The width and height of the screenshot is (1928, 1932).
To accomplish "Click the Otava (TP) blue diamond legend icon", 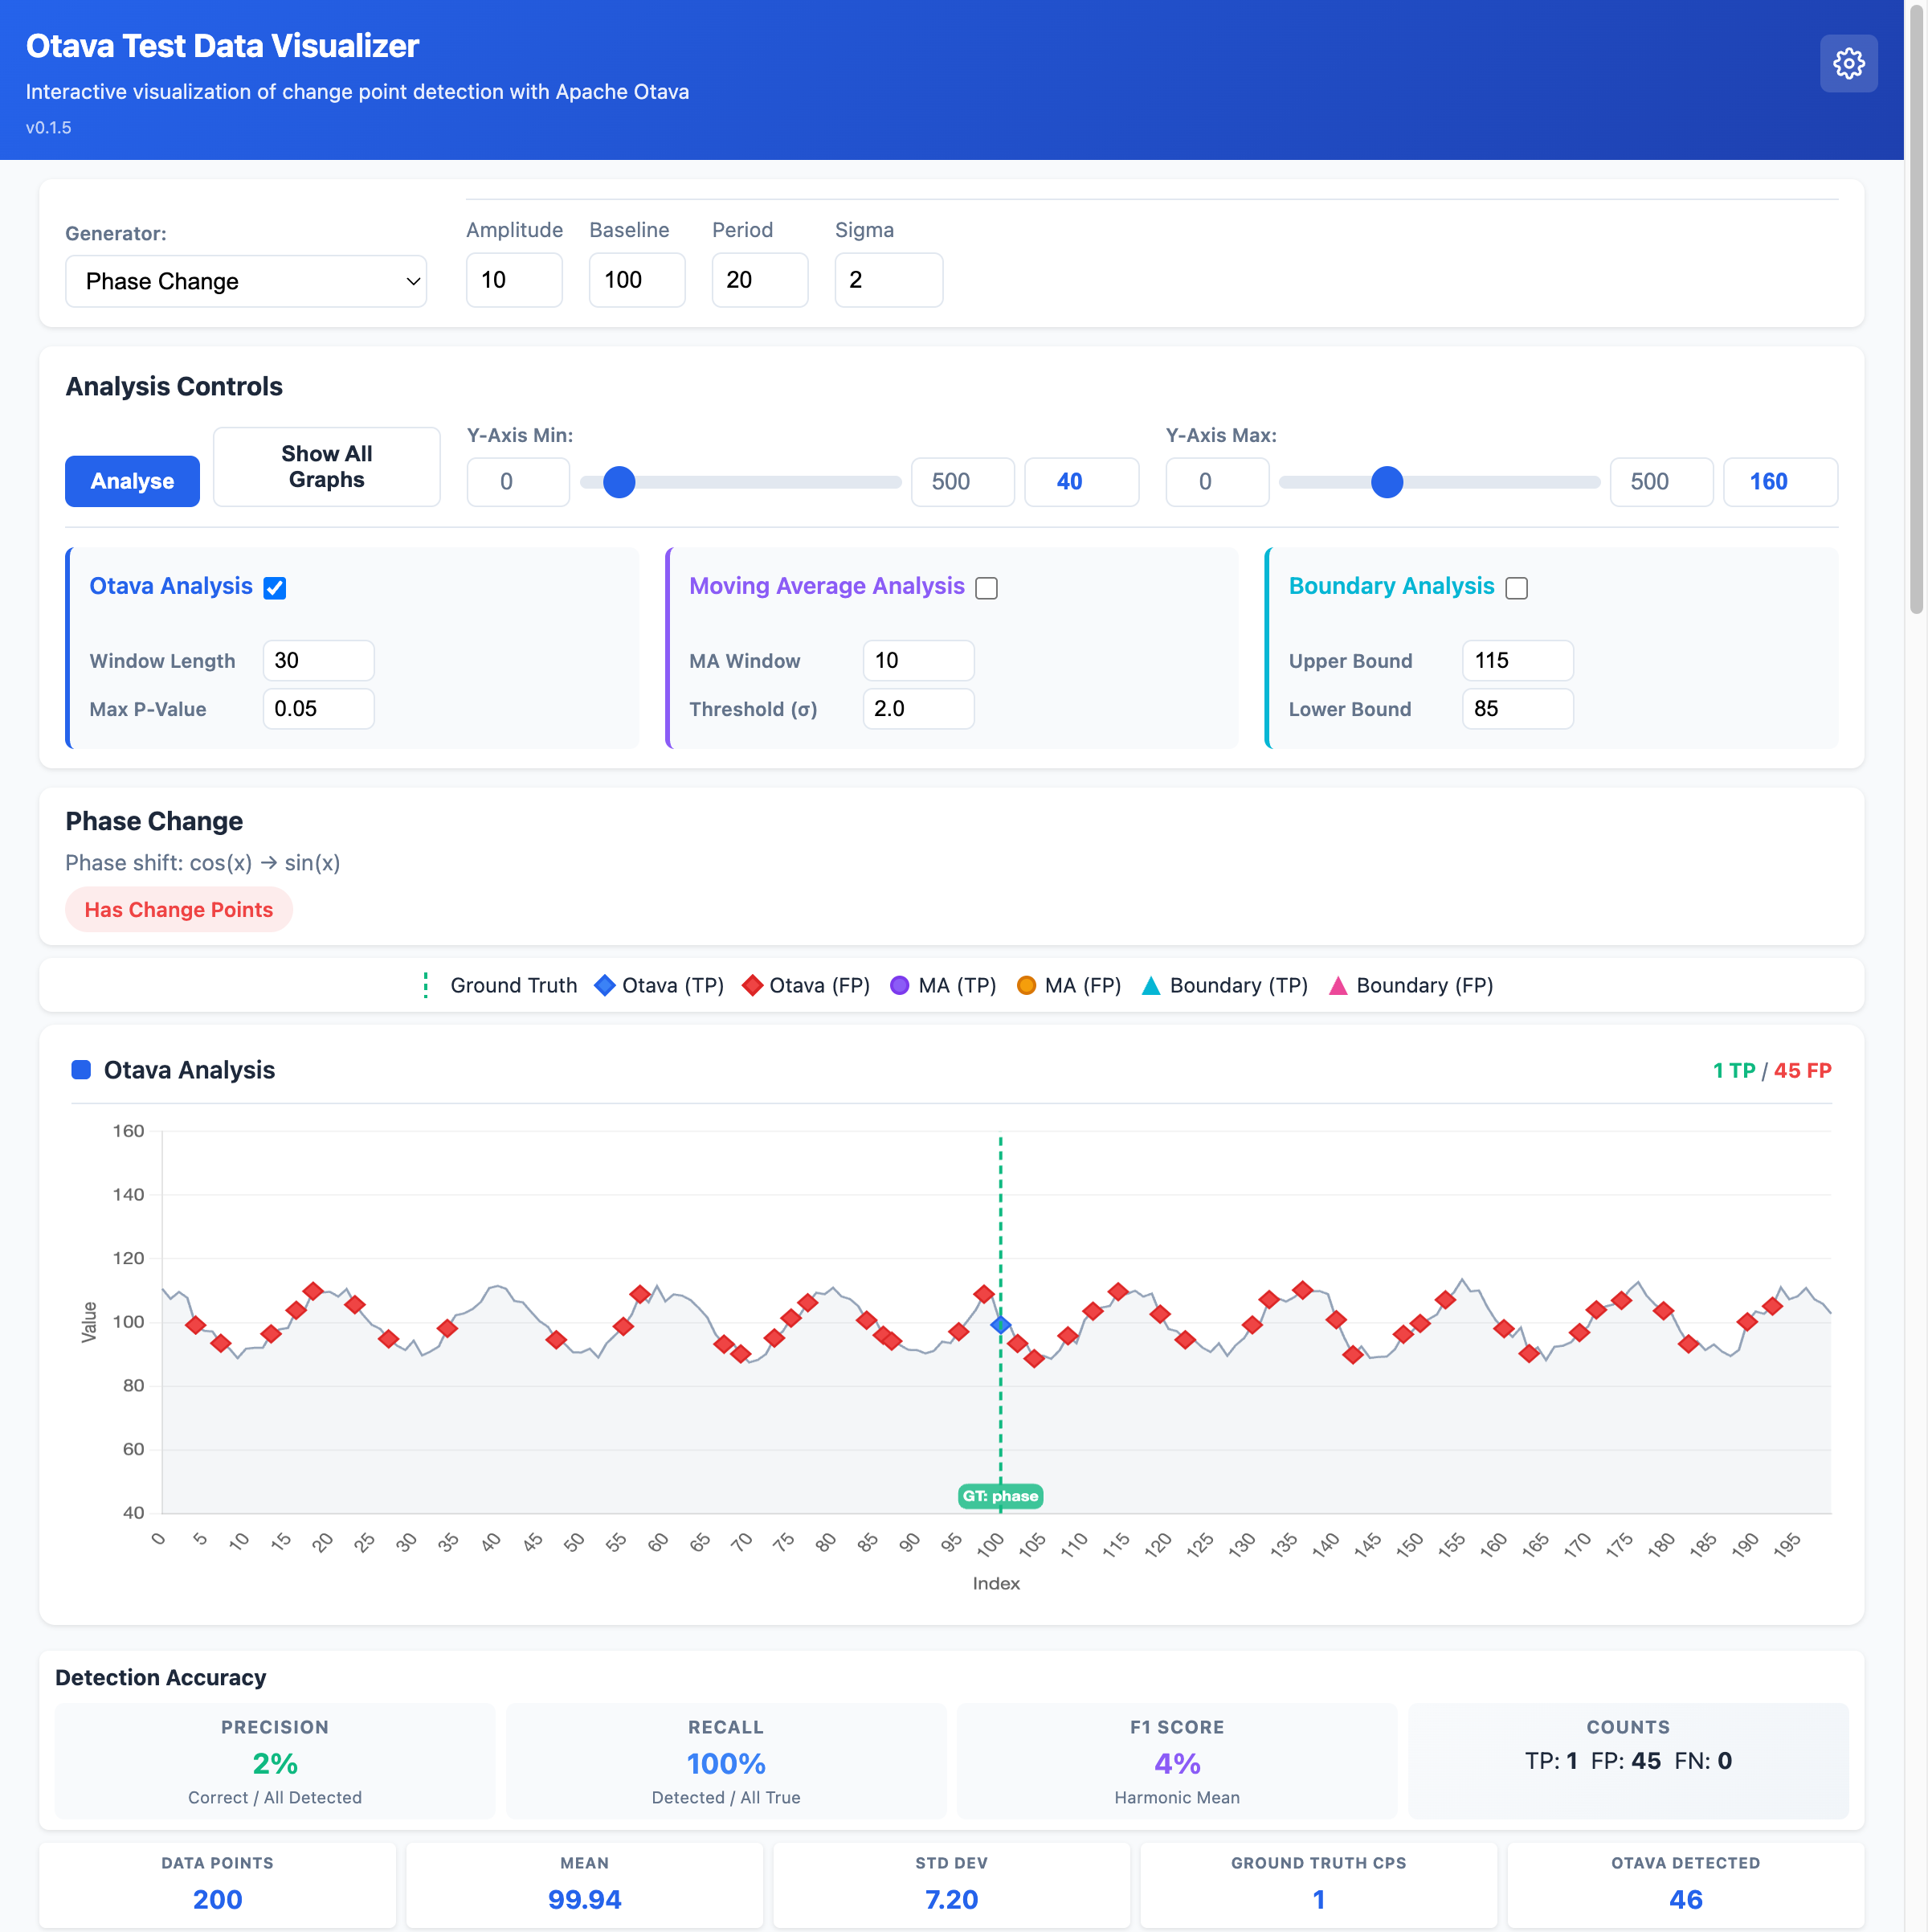I will coord(605,985).
